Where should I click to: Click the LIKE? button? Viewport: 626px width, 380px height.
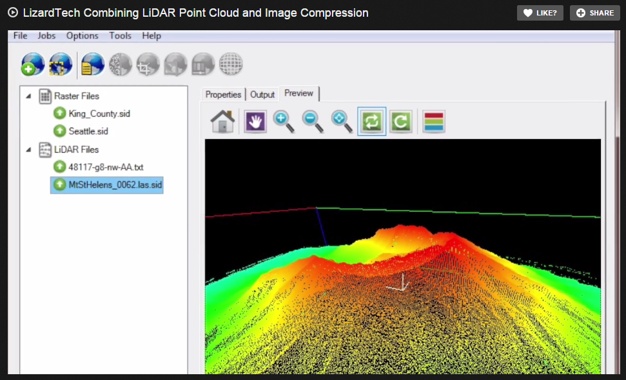pyautogui.click(x=540, y=12)
